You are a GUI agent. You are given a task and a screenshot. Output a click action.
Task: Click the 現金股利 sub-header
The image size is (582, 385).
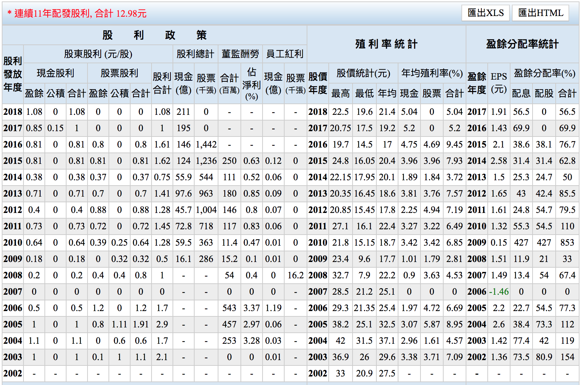pos(55,73)
